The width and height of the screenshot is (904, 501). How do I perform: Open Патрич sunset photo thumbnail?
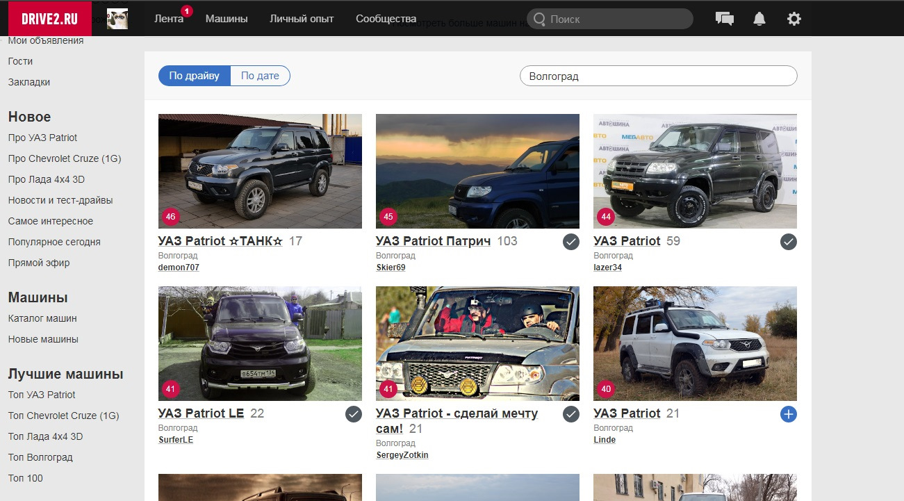(x=477, y=171)
